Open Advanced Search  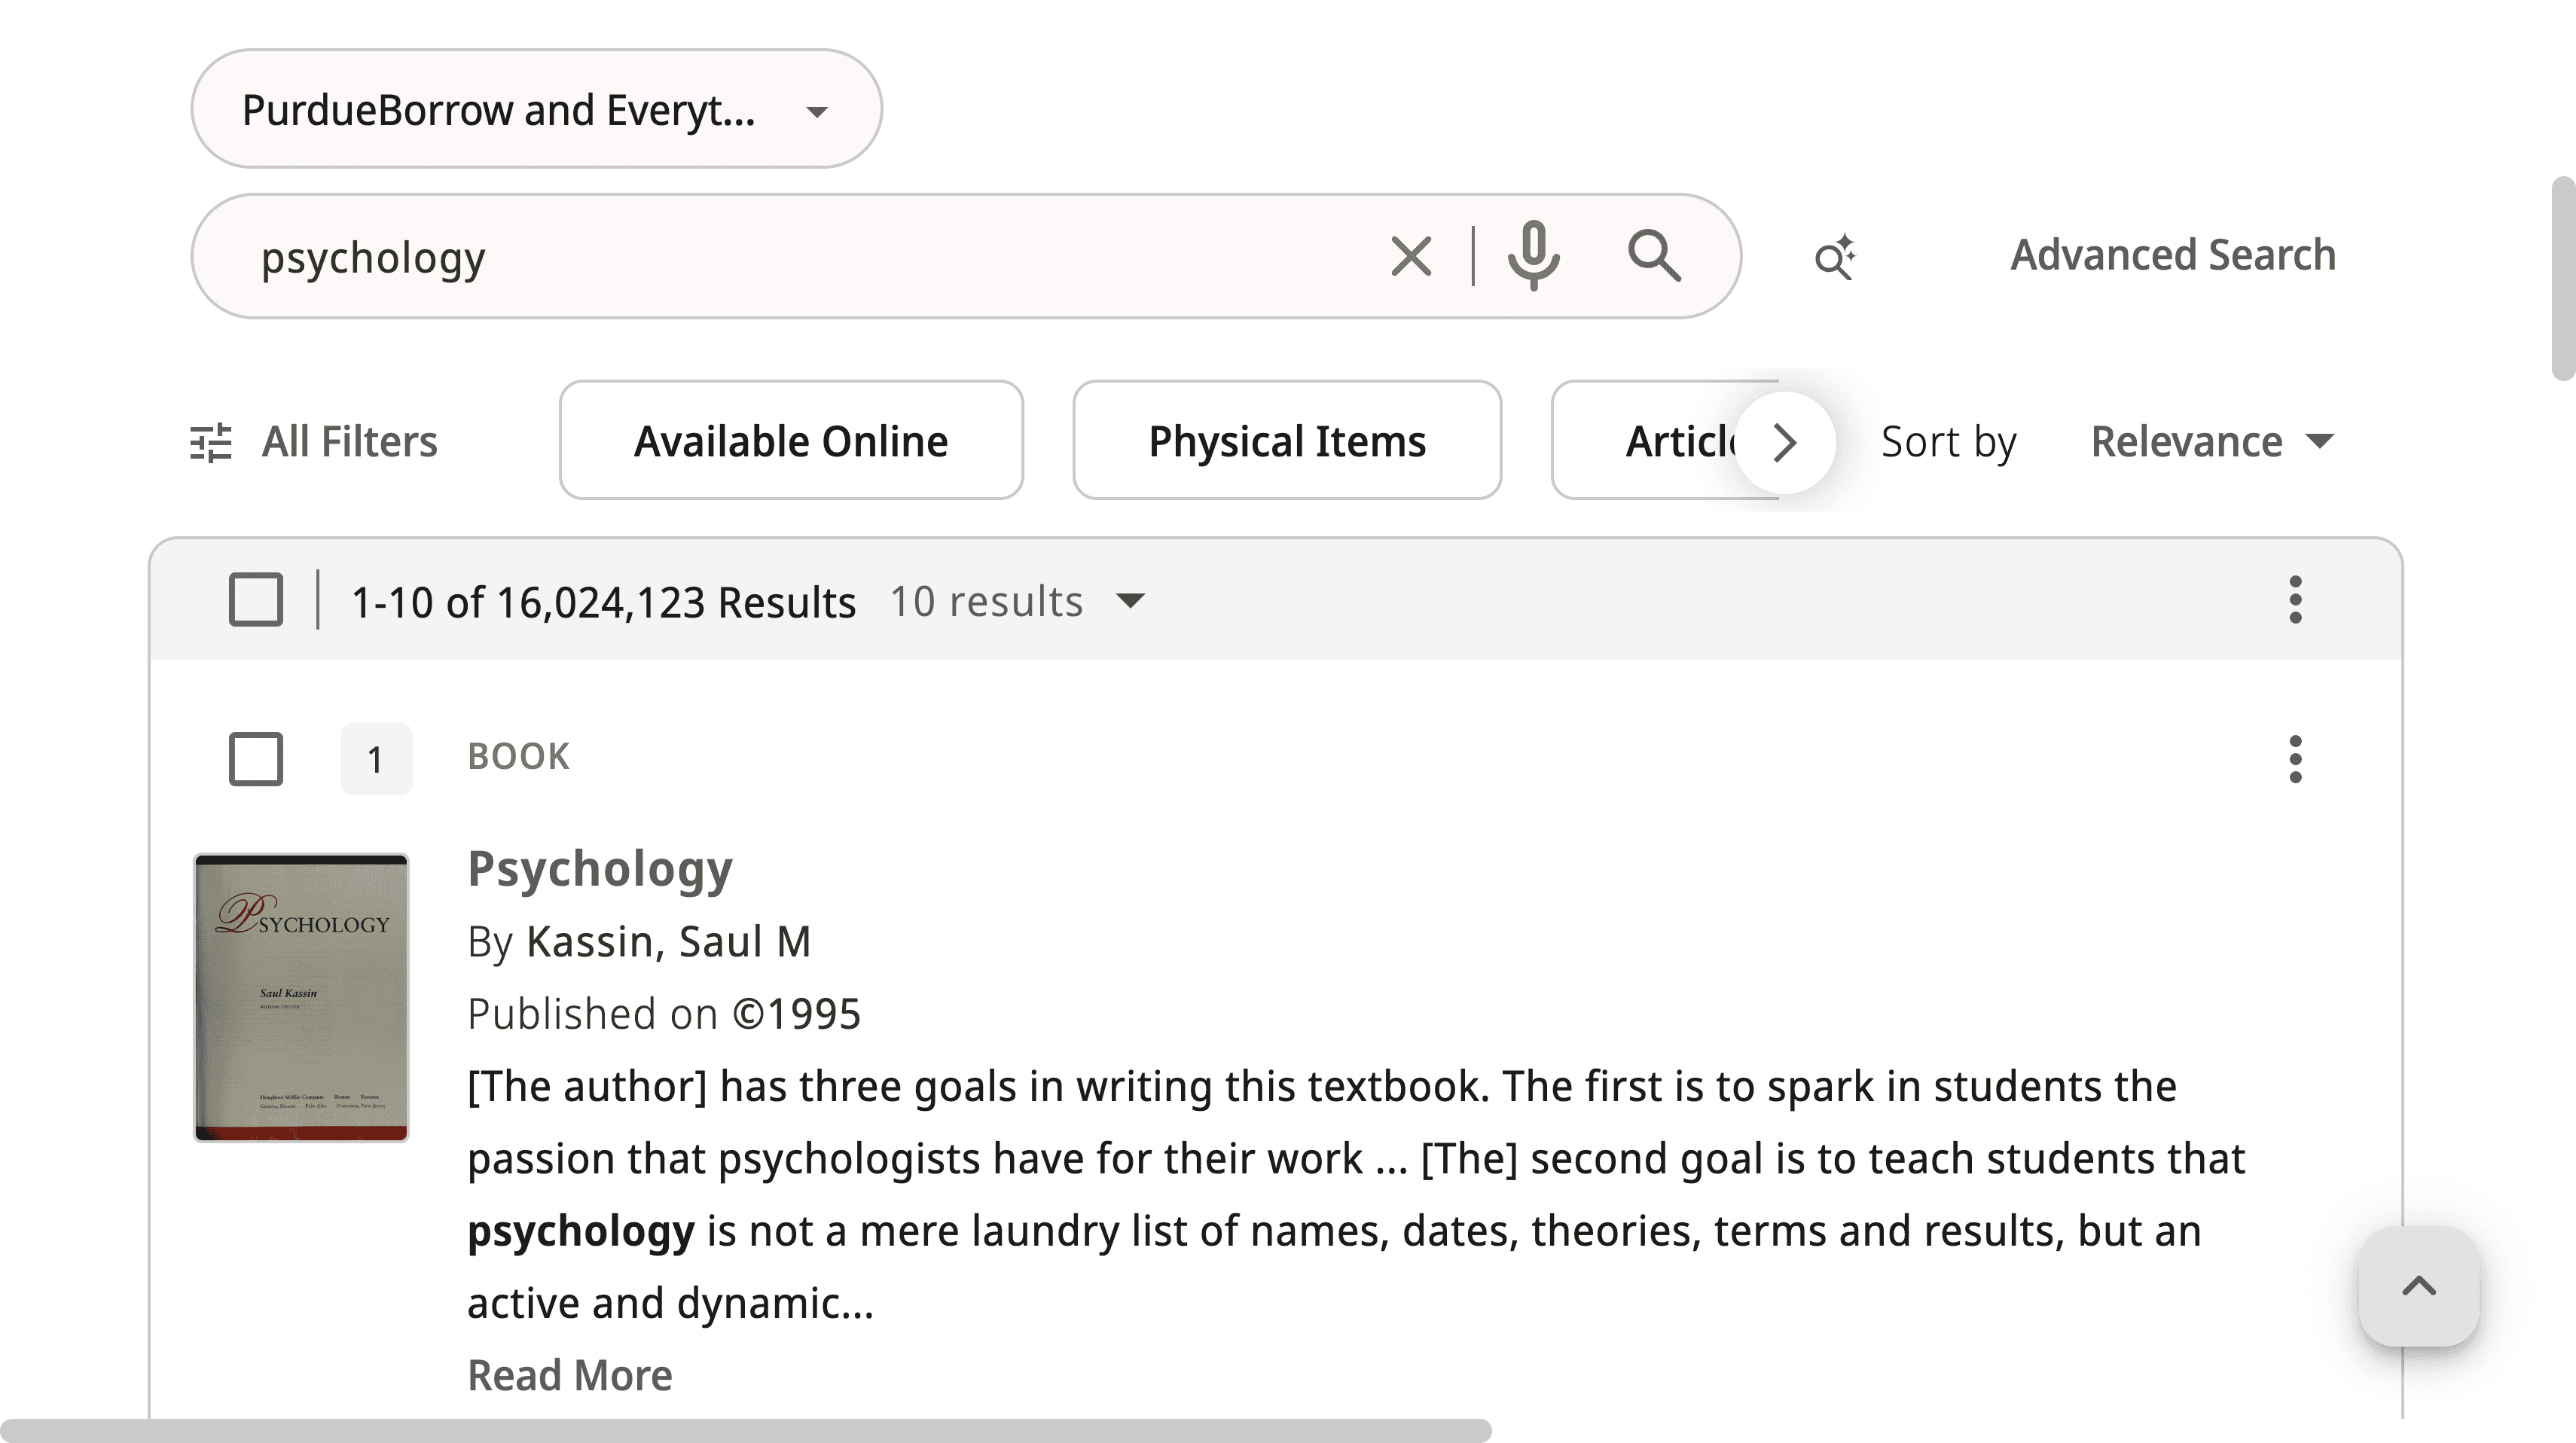pyautogui.click(x=2173, y=256)
